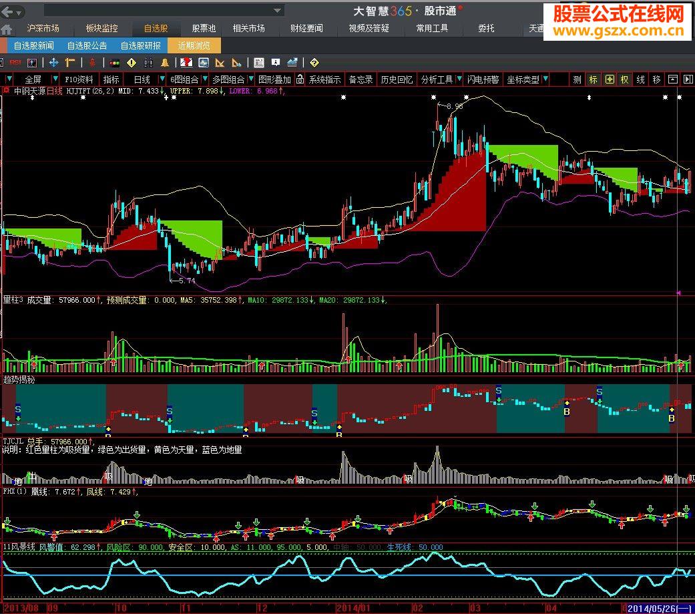Screen dimensions: 695x614
Task: Open the 财经要闻 menu
Action: tap(306, 28)
